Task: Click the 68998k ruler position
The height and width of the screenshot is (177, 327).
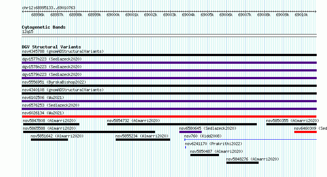Action: point(76,15)
